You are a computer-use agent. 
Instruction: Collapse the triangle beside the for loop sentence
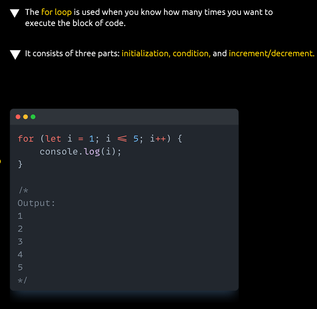[15, 13]
